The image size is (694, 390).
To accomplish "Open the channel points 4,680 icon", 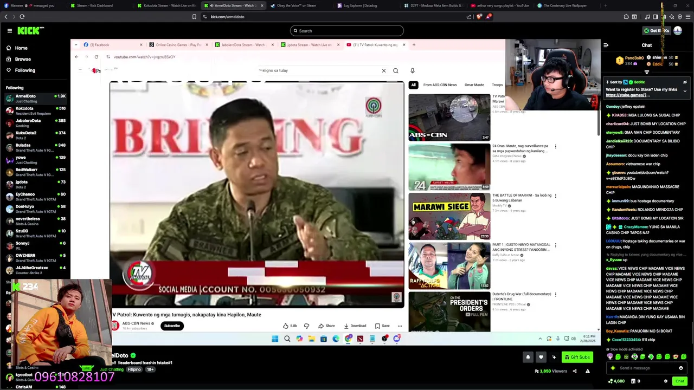I will 616,381.
